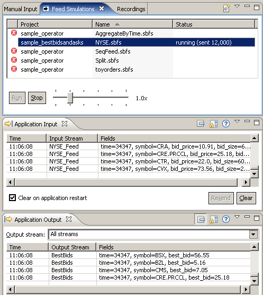Screen dimensions: 263x295
Task: Switch to the Recordings tab
Action: tap(131, 9)
